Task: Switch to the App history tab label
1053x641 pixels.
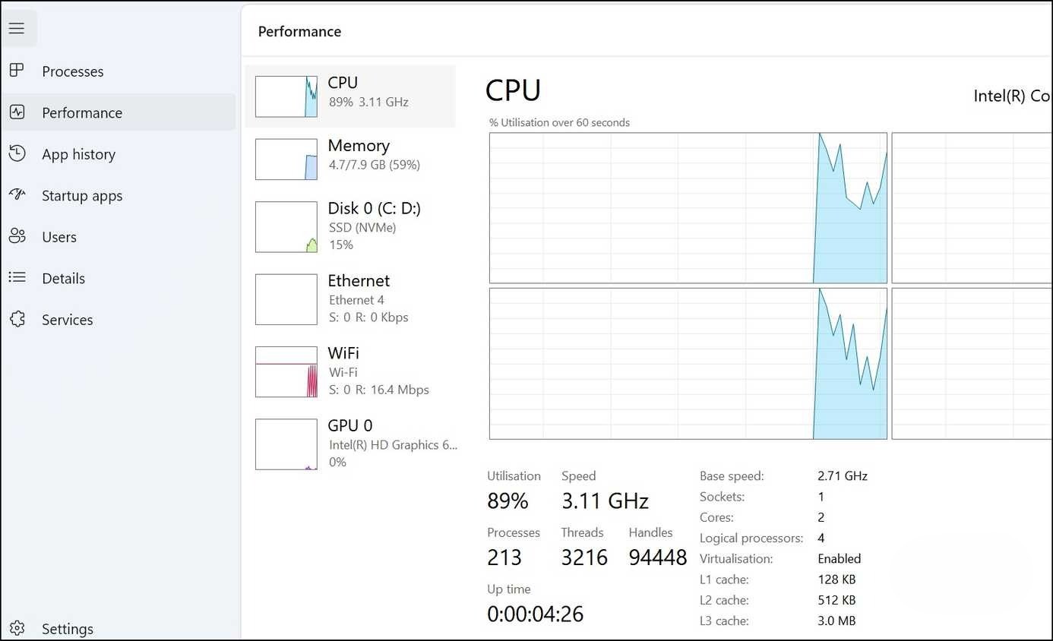Action: [78, 154]
